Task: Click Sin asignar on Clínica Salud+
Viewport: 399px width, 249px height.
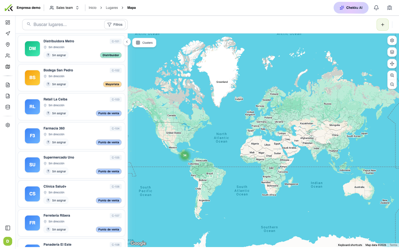Action: coord(56,200)
